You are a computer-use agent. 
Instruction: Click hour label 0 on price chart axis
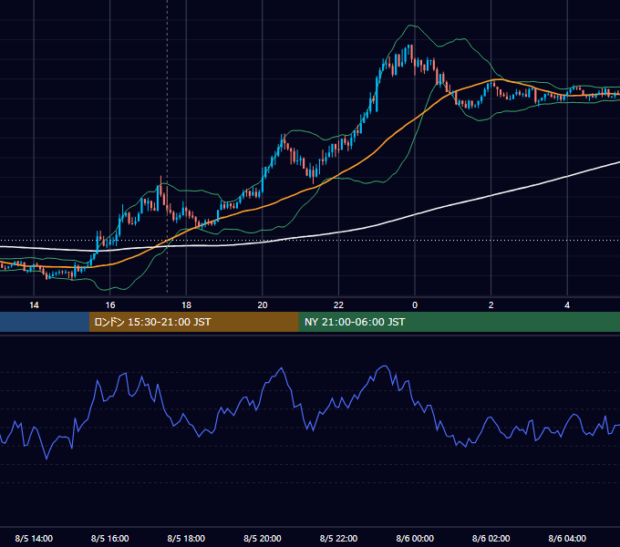click(415, 304)
